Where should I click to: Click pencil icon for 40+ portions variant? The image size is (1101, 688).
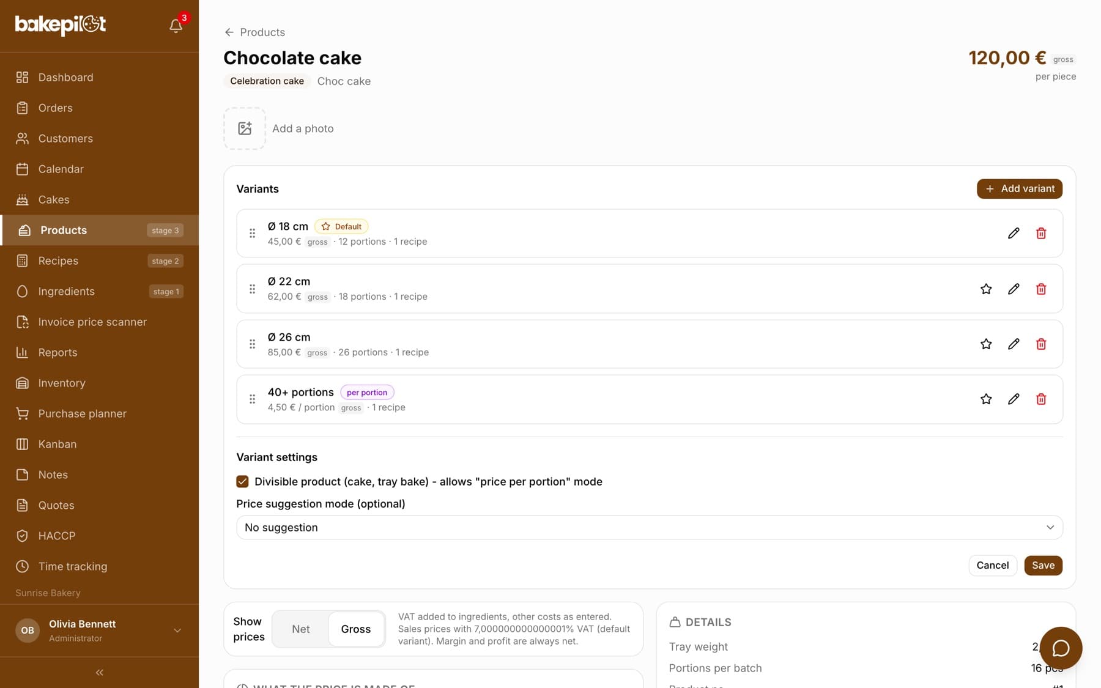[x=1014, y=399]
